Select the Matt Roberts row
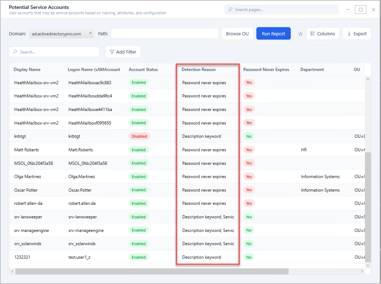Image resolution: width=381 pixels, height=284 pixels. coord(187,150)
